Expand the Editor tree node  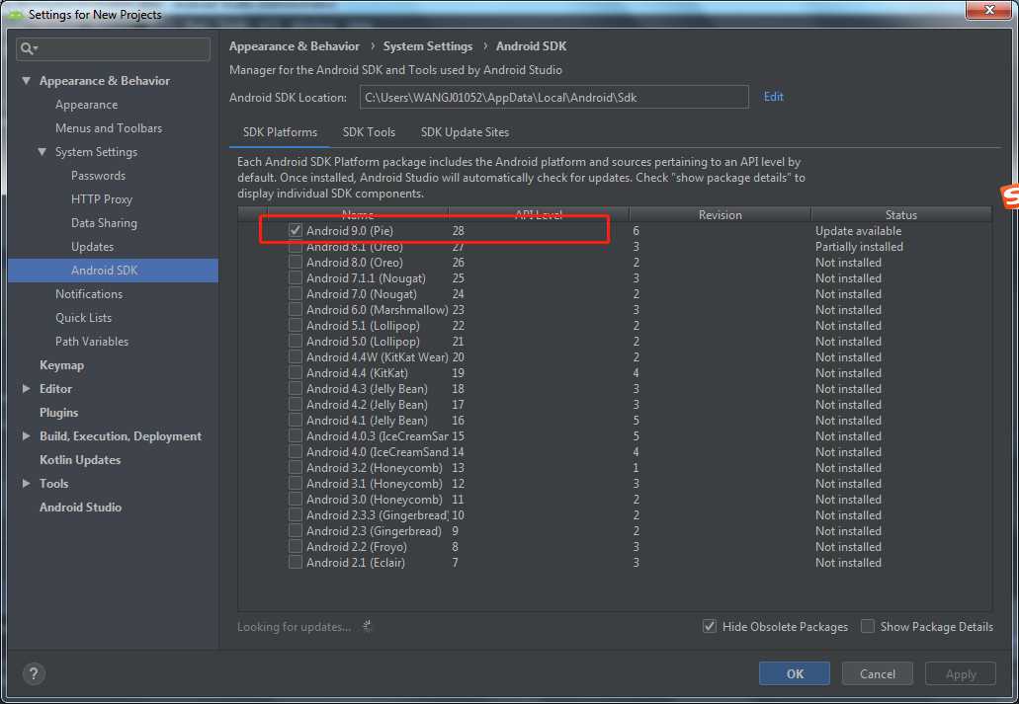tap(26, 388)
